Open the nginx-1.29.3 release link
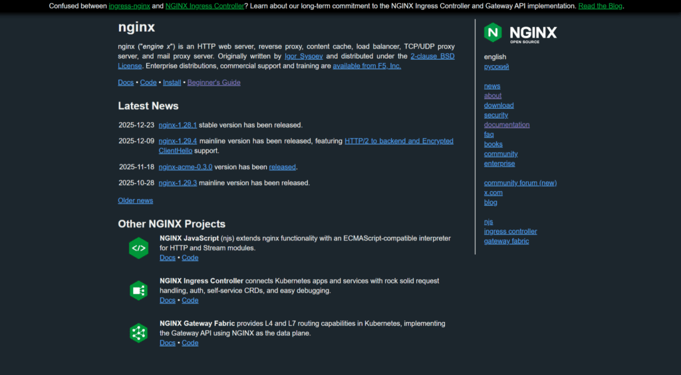 pyautogui.click(x=178, y=183)
